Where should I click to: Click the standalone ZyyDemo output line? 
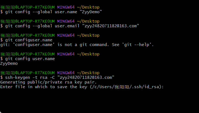coord(9,63)
